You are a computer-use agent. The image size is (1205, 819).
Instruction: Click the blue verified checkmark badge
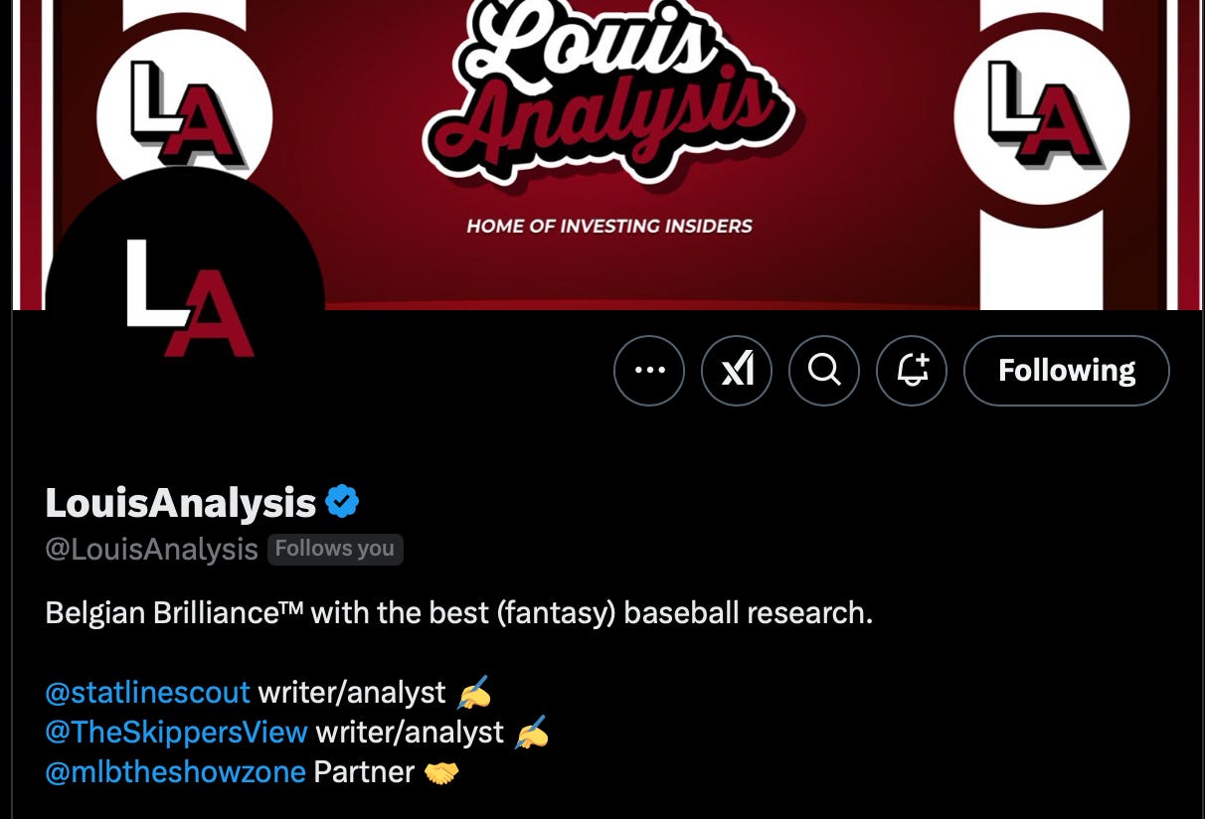click(x=342, y=502)
